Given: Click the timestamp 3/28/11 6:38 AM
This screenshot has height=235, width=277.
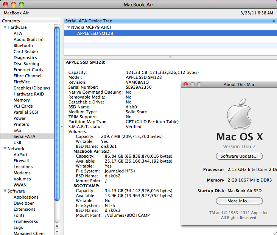Looking at the screenshot, I should (257, 13).
